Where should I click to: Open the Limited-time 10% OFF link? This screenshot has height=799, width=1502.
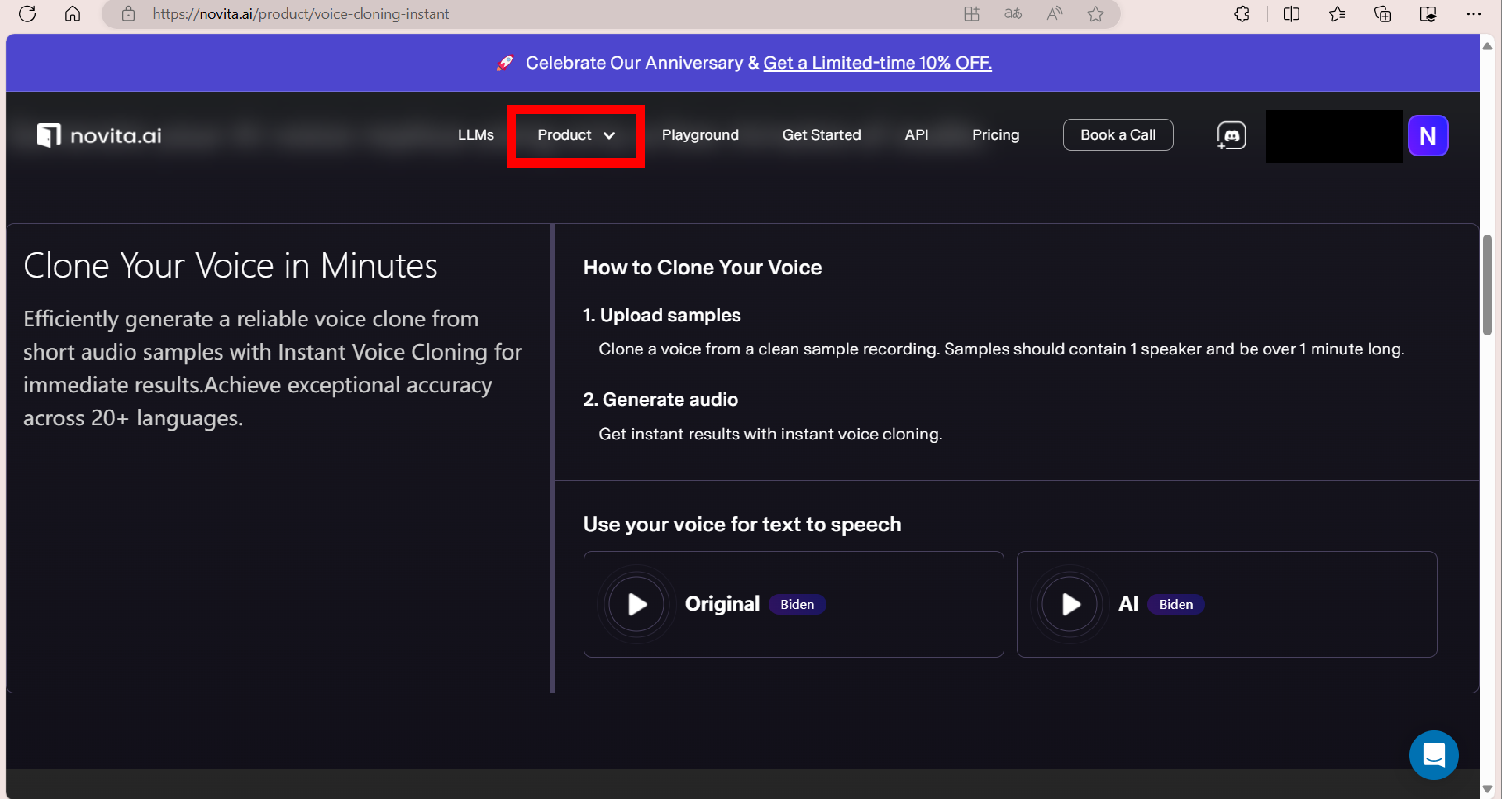877,63
